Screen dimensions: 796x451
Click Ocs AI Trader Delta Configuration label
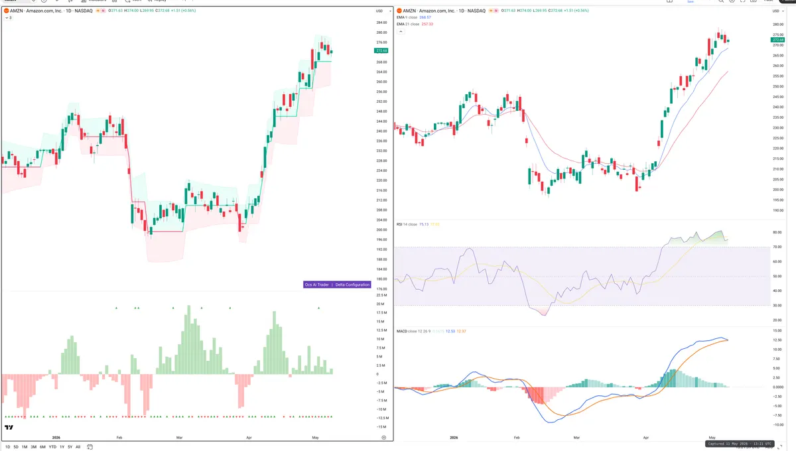pyautogui.click(x=337, y=285)
